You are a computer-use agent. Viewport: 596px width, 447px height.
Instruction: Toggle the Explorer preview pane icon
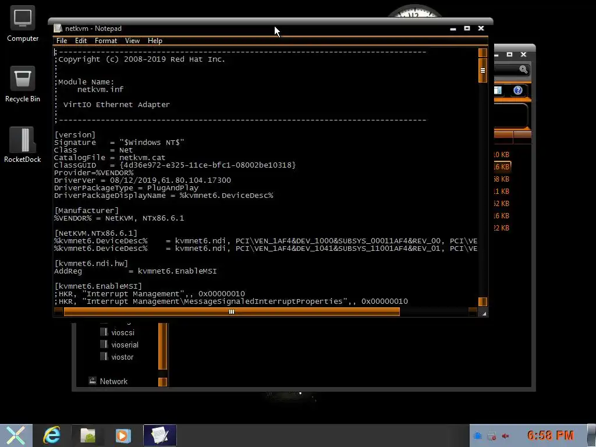pyautogui.click(x=498, y=90)
